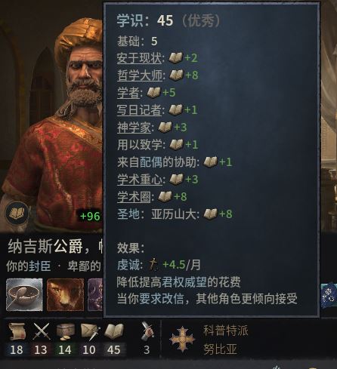Click the intrigue letter and dagger icon

point(90,331)
